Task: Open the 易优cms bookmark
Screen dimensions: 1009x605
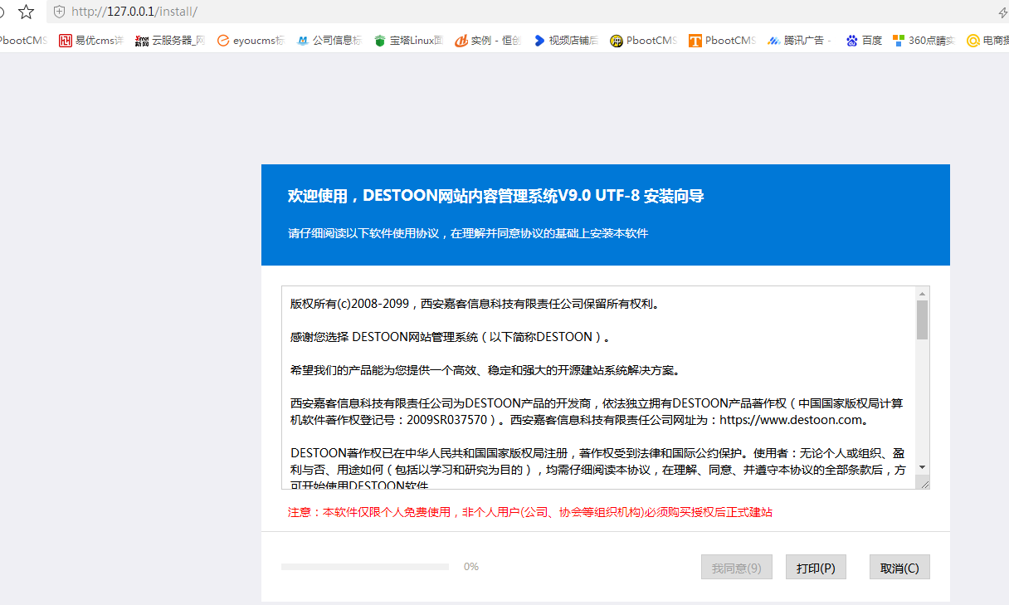Action: [90, 40]
